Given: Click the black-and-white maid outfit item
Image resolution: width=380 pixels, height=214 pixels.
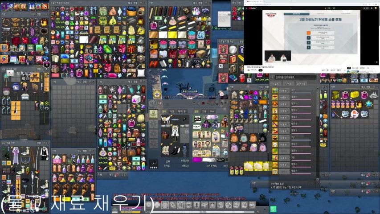Looking at the screenshot, I should [x=44, y=153].
